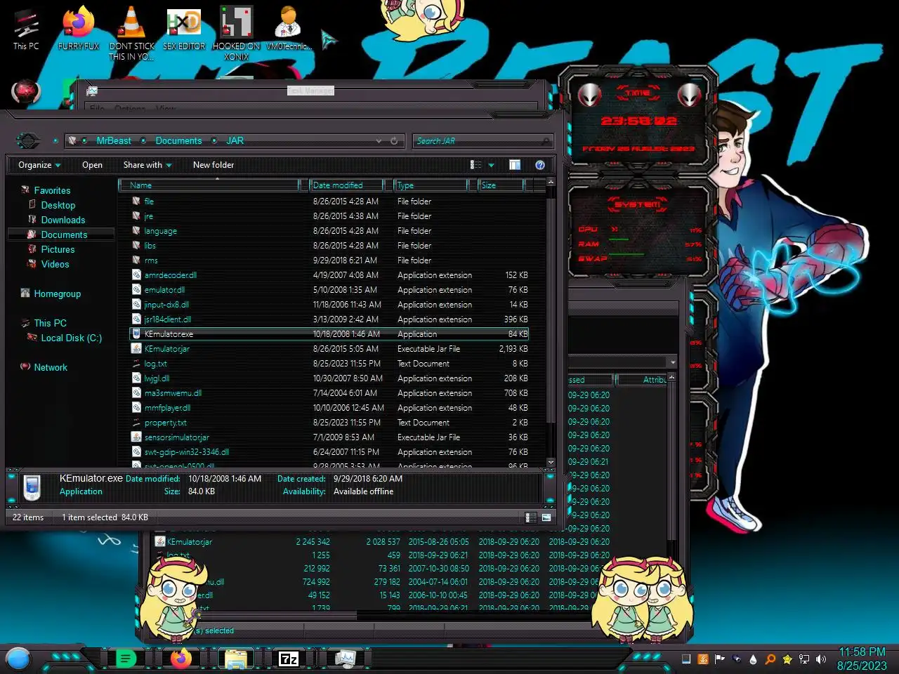Select the sensorsimulator.jar file
Screen dimensions: 899x674
click(x=176, y=437)
